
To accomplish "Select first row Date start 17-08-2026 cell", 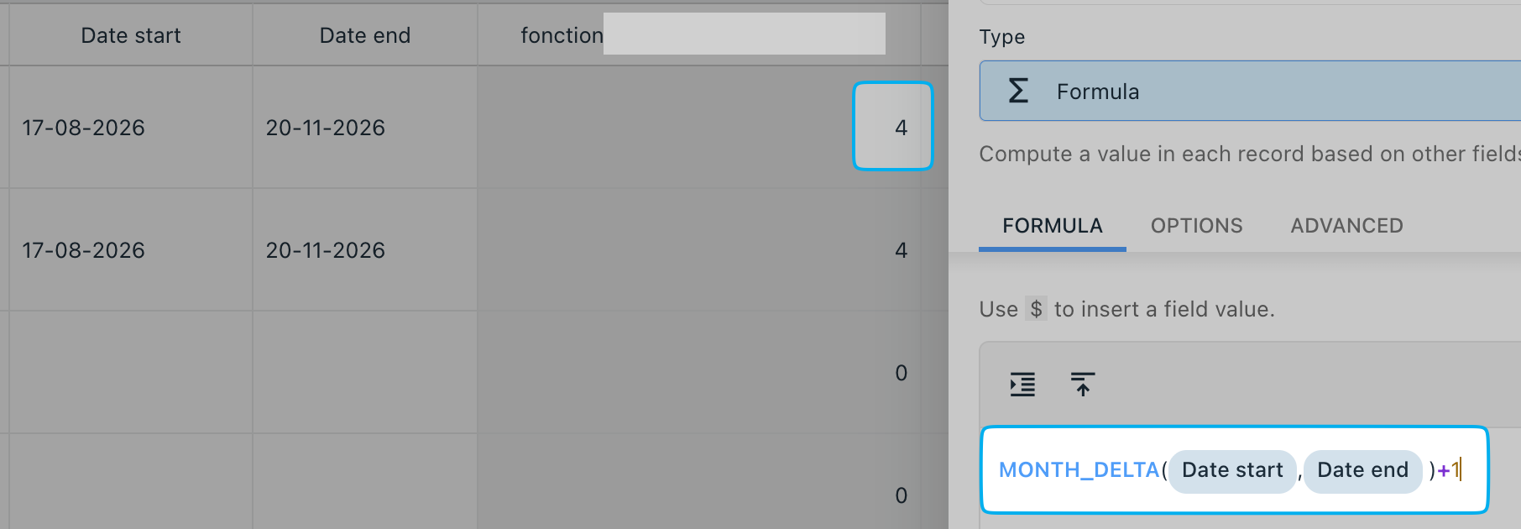I will pos(131,128).
